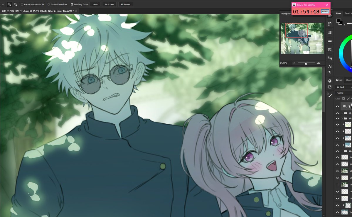
Task: Disable the Scrubby Zoom checkbox
Action: pyautogui.click(x=72, y=4)
